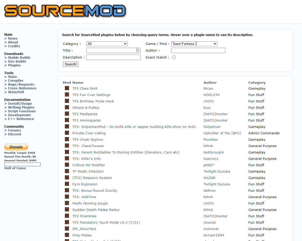Click the mod icon beside Pyro Explosion
302x241 pixels.
pos(67,184)
